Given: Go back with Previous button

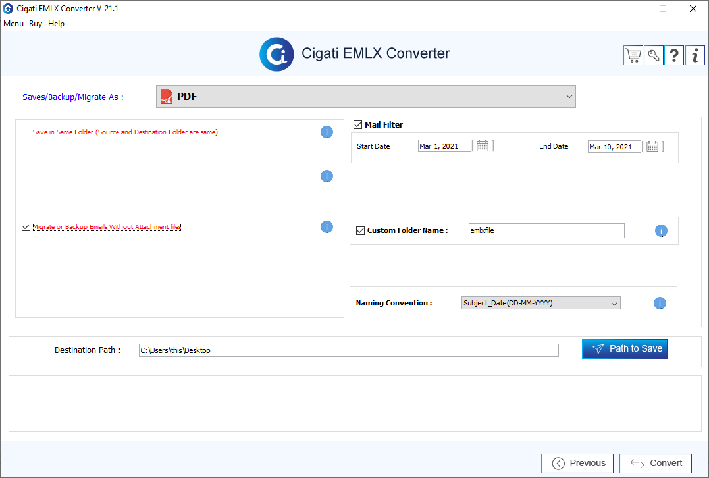Looking at the screenshot, I should click(577, 463).
